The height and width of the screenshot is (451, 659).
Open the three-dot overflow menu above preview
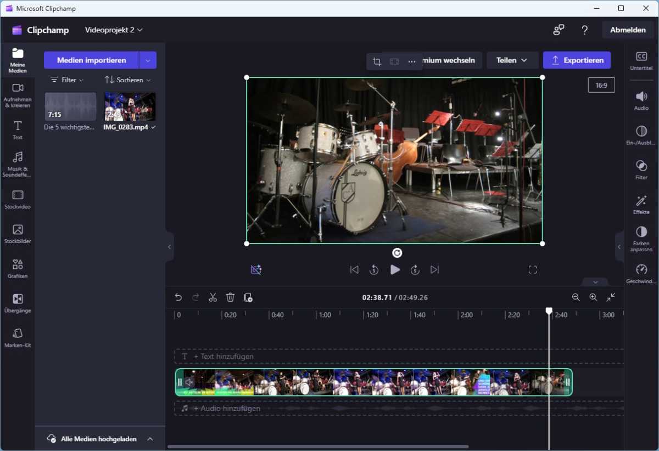tap(411, 61)
